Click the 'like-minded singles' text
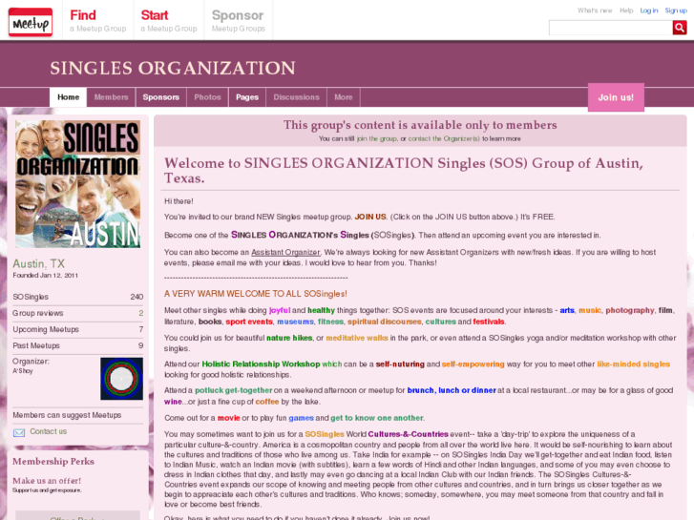This screenshot has height=520, width=694. tap(633, 364)
